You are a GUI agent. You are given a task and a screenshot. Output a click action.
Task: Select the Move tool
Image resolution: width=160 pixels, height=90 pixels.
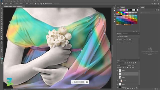point(2,8)
